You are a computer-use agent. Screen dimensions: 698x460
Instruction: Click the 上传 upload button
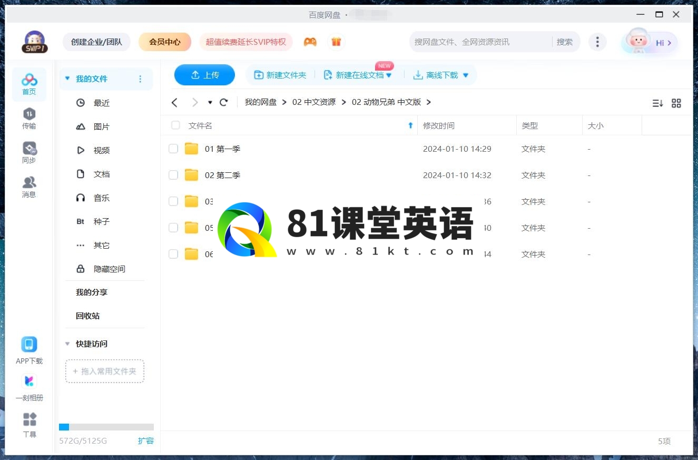[x=204, y=75]
